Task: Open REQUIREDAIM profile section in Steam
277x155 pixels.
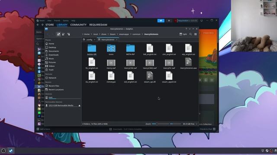Action: (98, 25)
